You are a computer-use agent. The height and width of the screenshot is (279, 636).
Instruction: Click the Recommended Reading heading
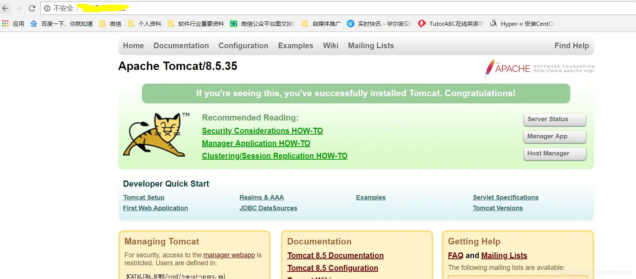point(250,118)
